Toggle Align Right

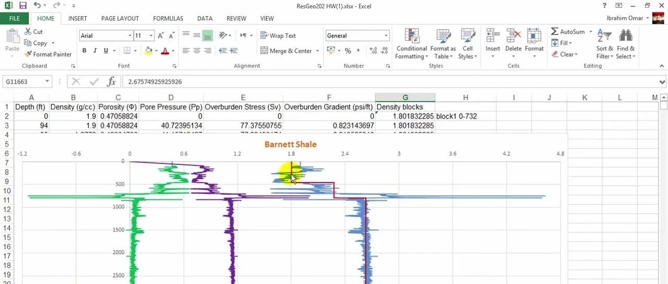tap(208, 51)
